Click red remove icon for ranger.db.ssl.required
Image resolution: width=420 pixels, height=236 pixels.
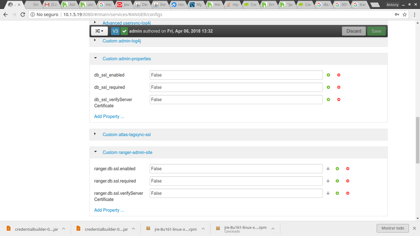[x=348, y=181]
